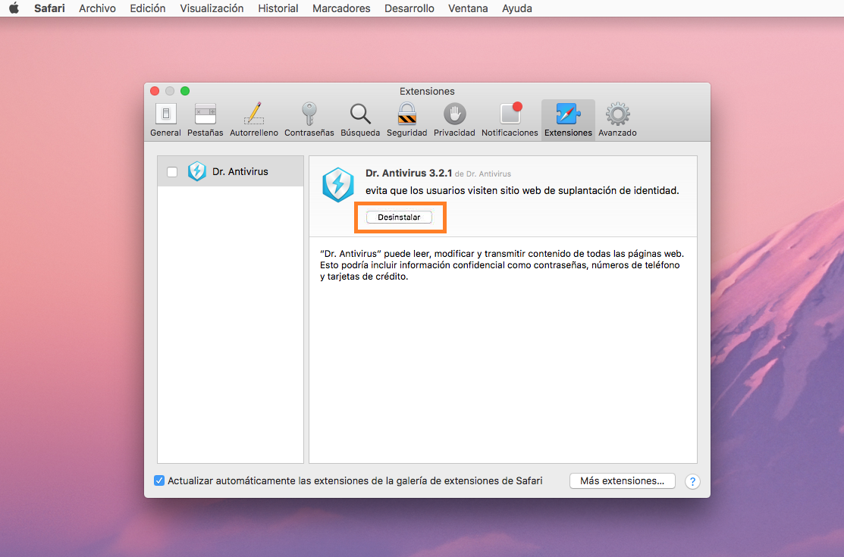Click the Dr. Antivirus shield icon in list

197,172
